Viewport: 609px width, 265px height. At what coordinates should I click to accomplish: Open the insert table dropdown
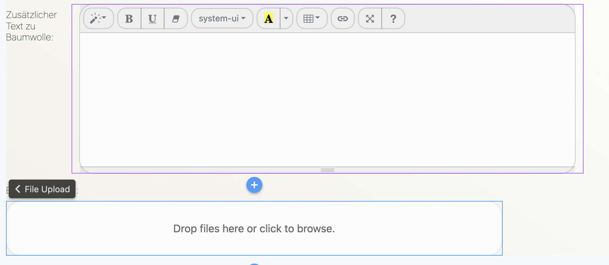pos(312,18)
